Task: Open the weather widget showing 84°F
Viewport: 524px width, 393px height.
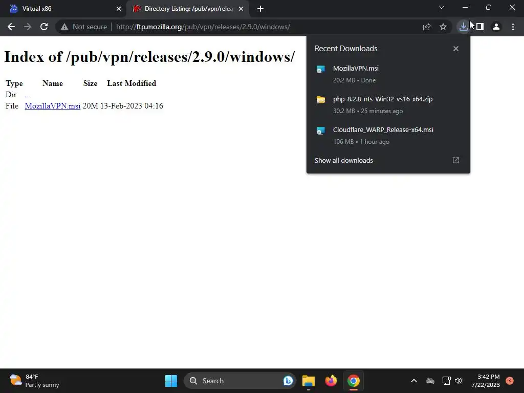Action: coord(34,381)
